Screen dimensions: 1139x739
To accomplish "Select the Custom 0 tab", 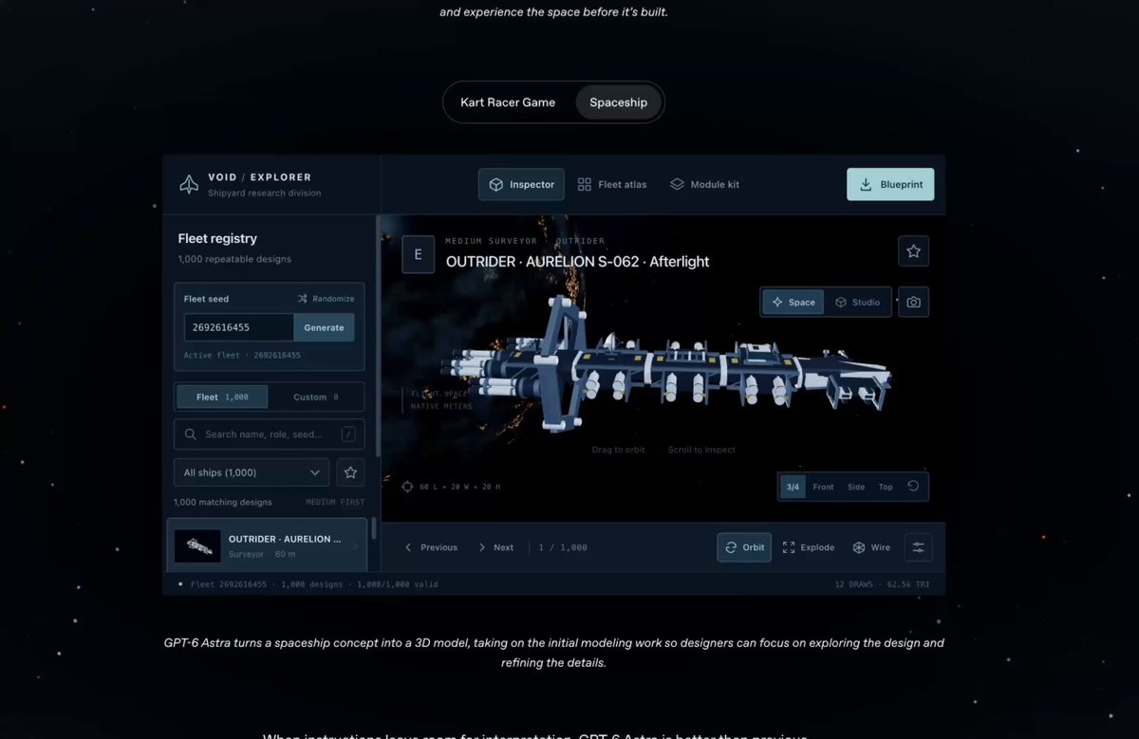I will 316,397.
